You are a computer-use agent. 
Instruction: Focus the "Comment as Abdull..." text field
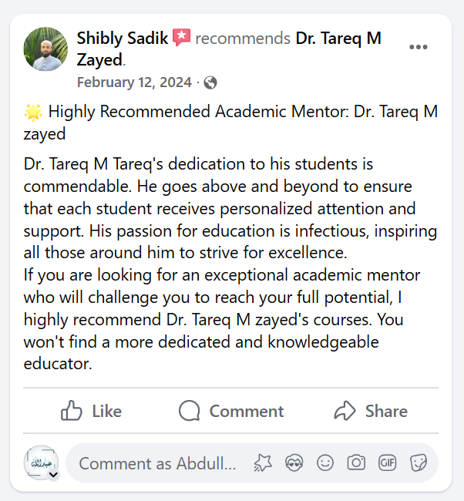click(x=158, y=463)
